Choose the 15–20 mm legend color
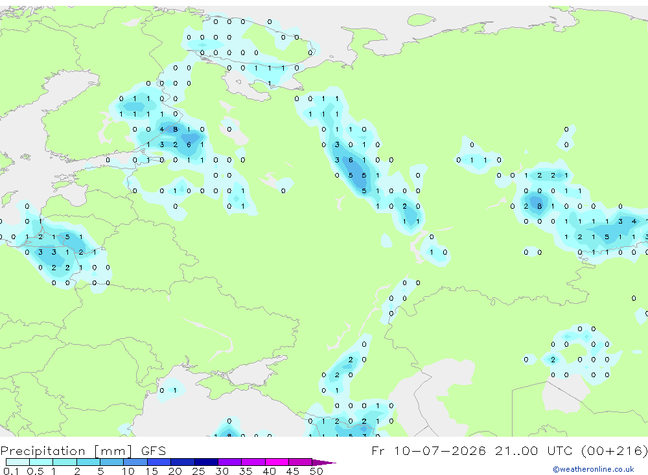648x475 pixels. [x=159, y=462]
